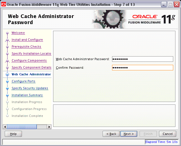Focus the Confirm Password field

click(x=143, y=68)
